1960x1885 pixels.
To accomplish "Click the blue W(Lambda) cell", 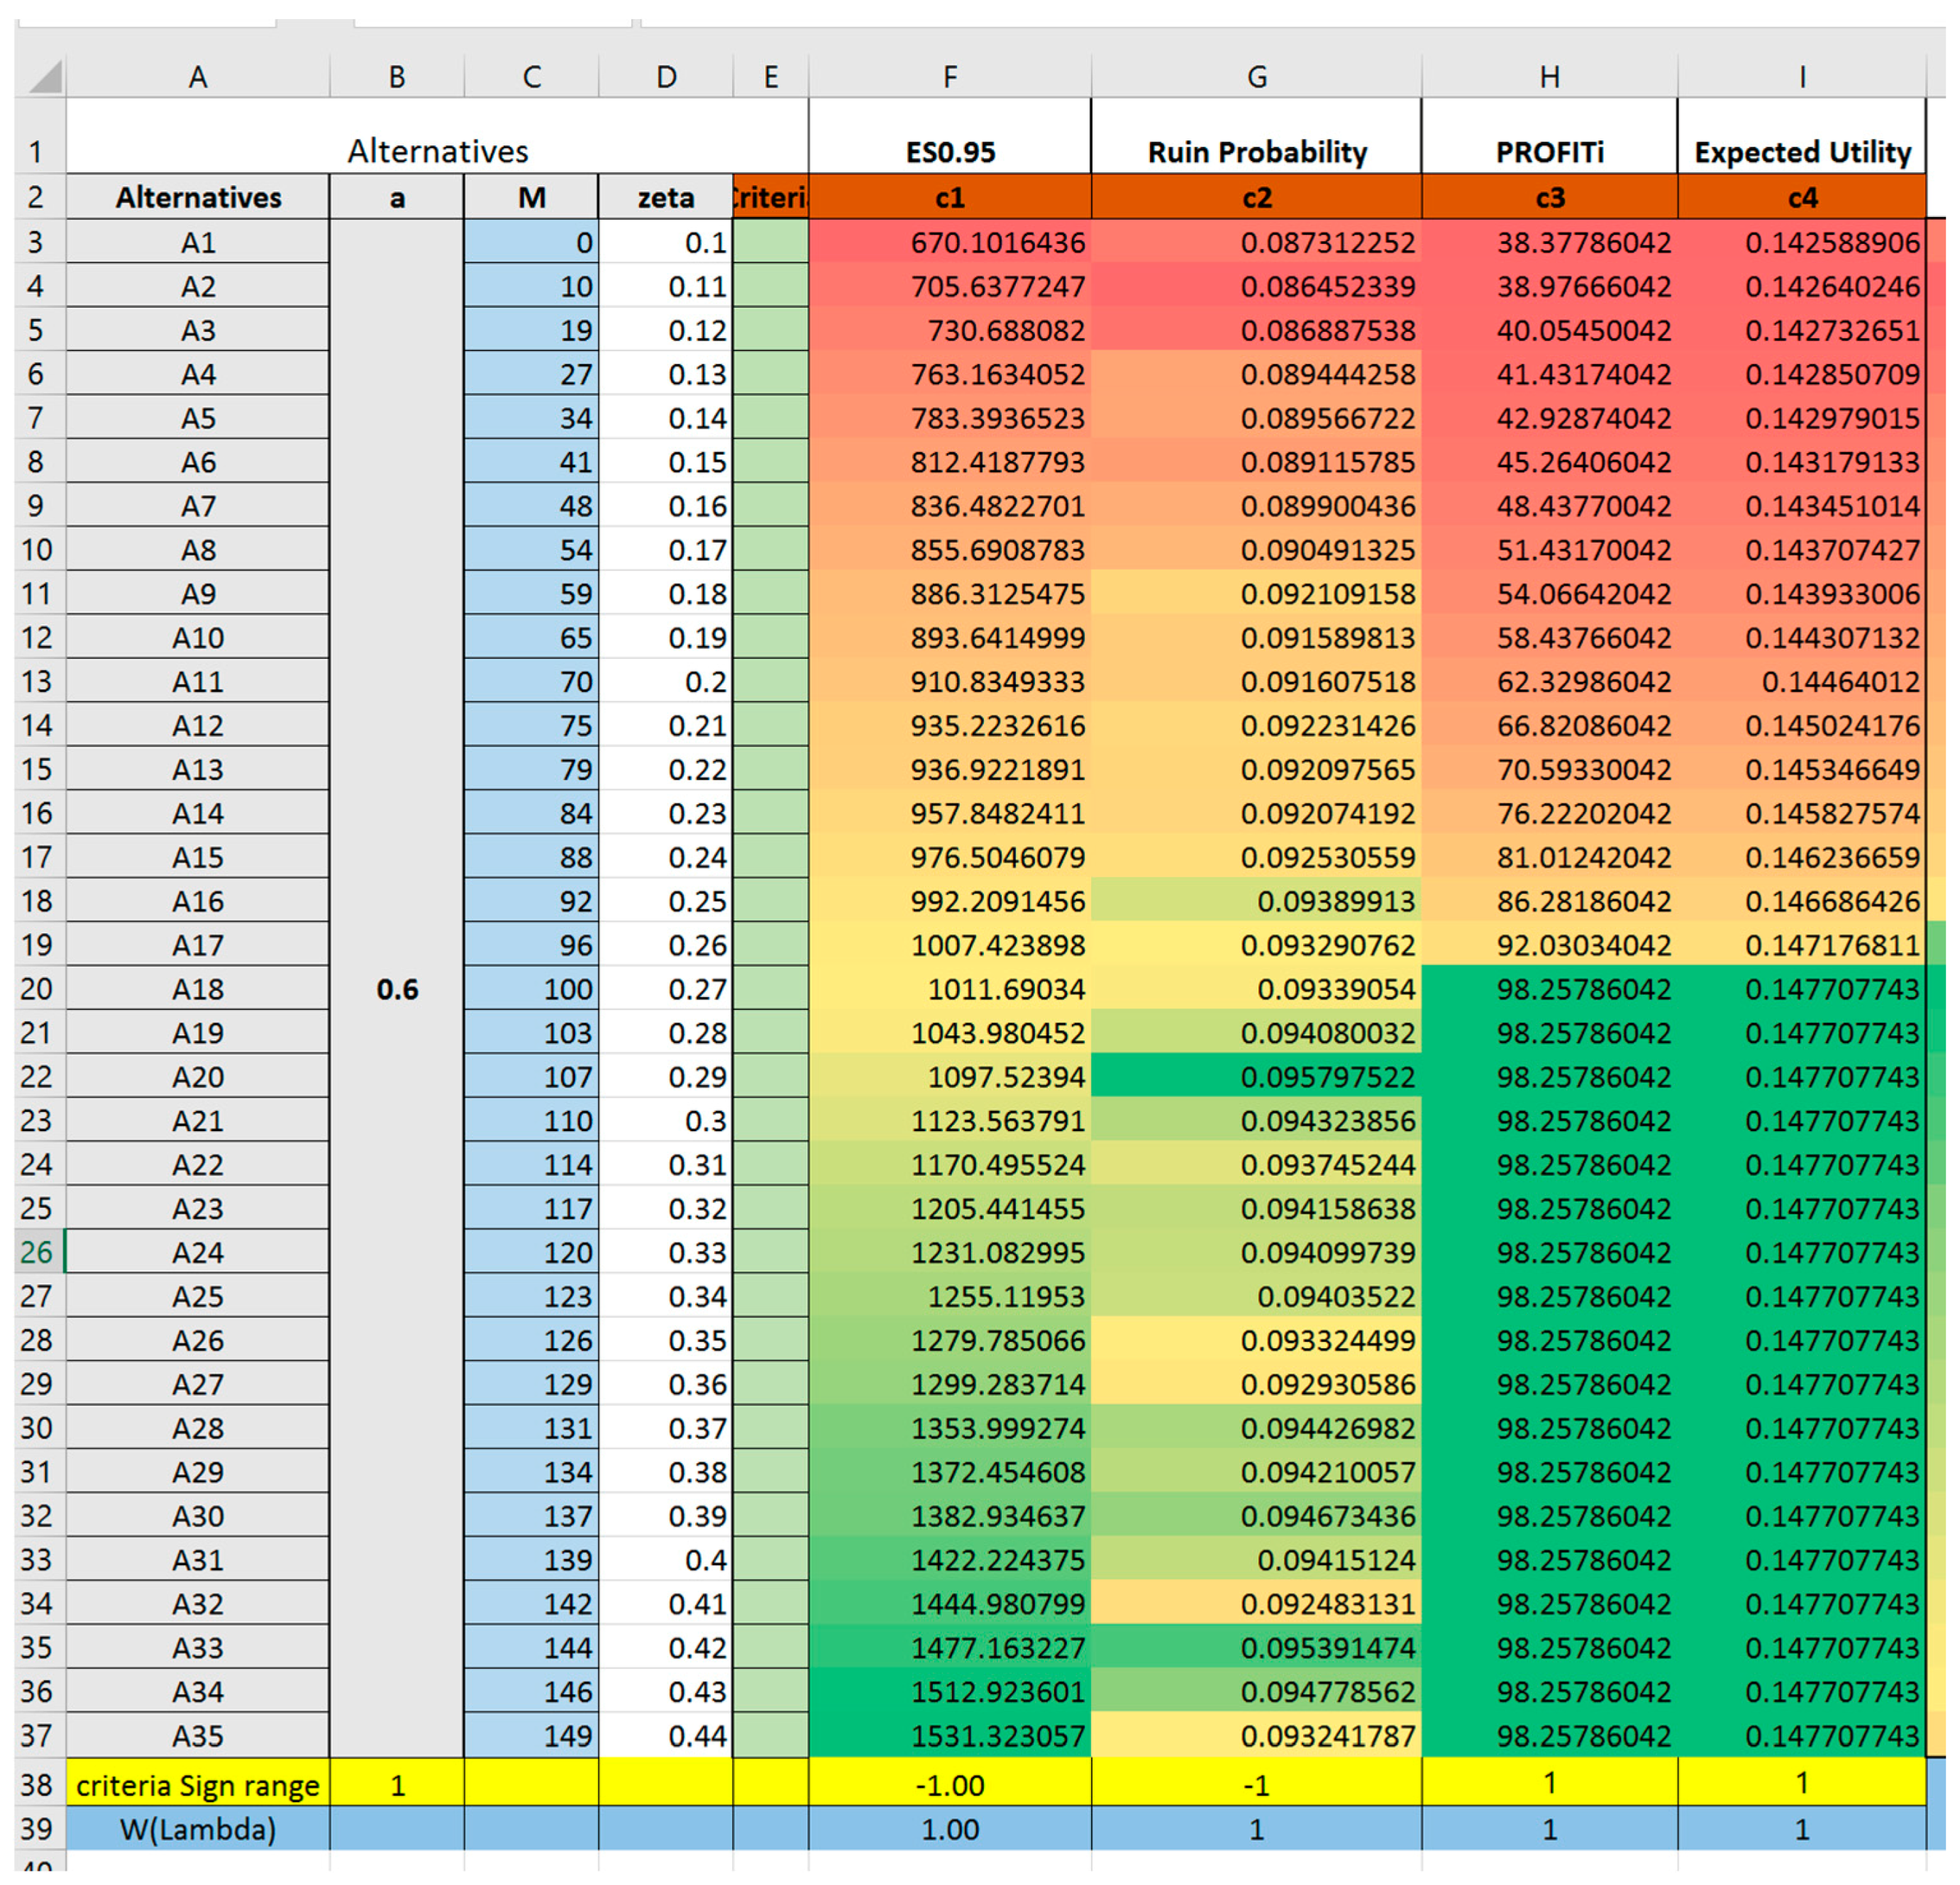I will coord(198,1829).
